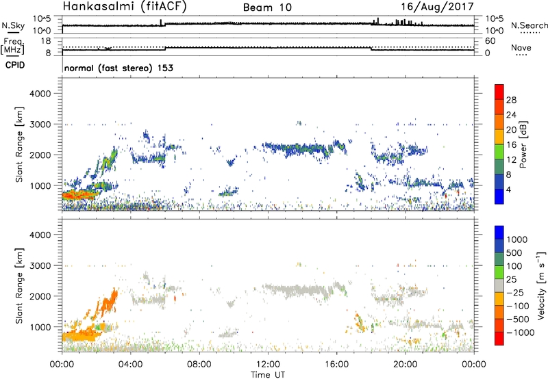Select the 04:00 time tick label
This screenshot has height=379, width=548.
click(x=131, y=365)
